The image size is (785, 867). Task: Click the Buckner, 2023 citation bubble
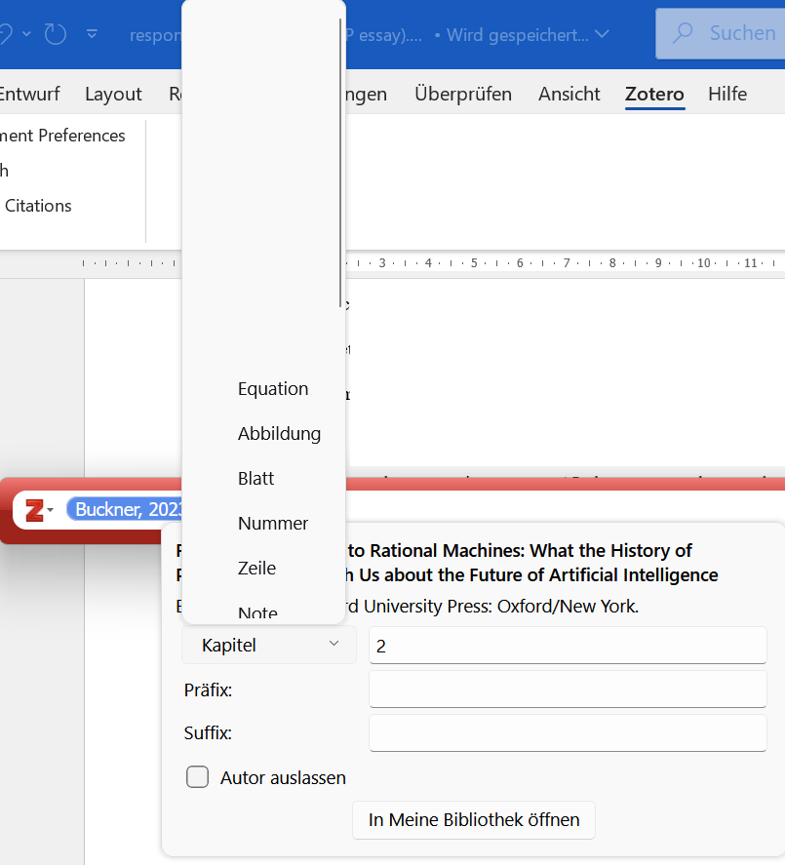124,509
